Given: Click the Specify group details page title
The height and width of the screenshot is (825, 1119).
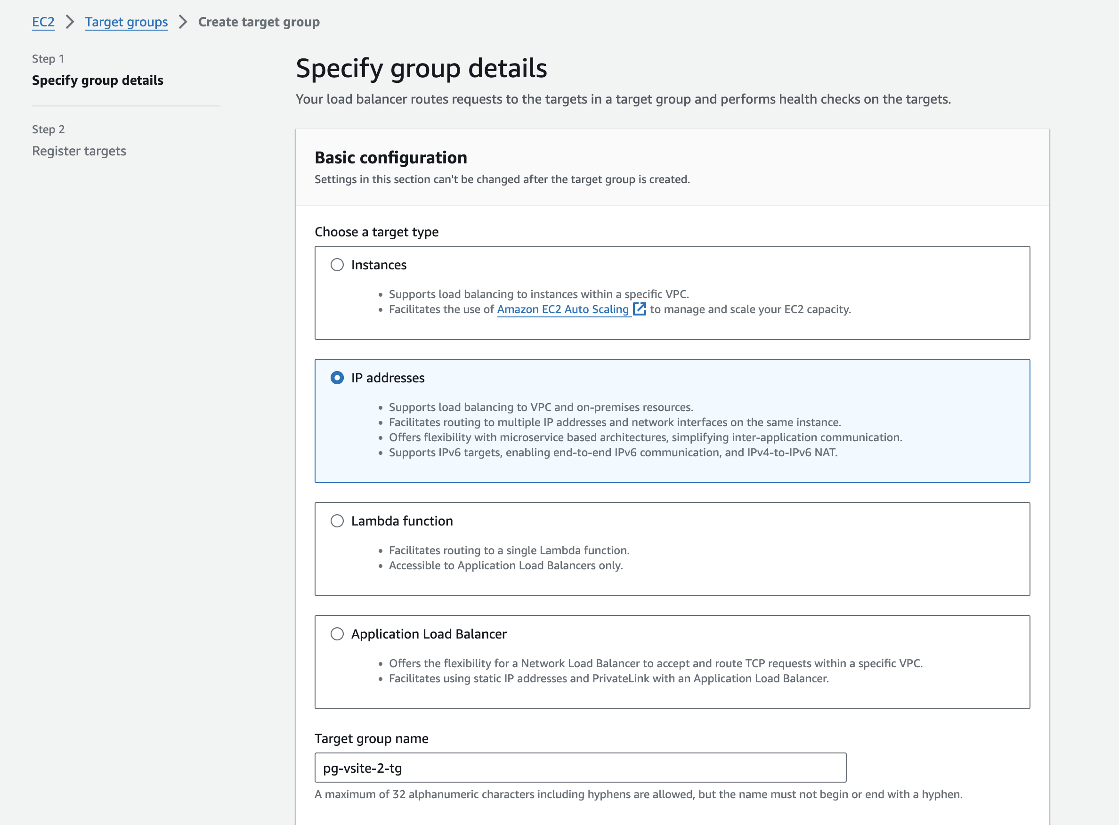Looking at the screenshot, I should coord(421,68).
